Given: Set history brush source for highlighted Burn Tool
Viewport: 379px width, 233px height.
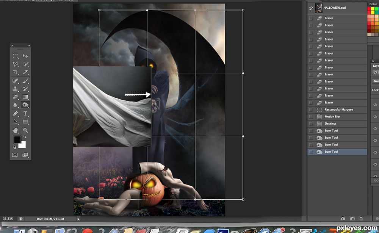Looking at the screenshot, I should click(311, 152).
